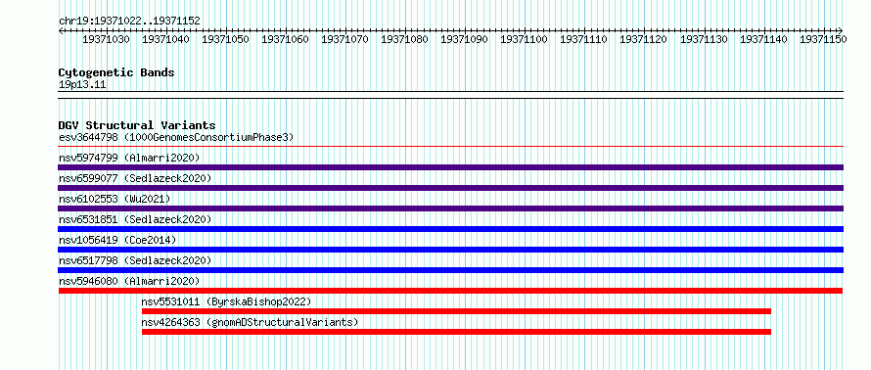Open variant nsv5946080 (Almarri2020)
This screenshot has width=871, height=370.
point(129,281)
